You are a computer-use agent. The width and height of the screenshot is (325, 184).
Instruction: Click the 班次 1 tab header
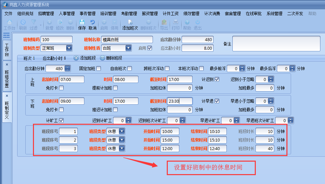coord(29,58)
